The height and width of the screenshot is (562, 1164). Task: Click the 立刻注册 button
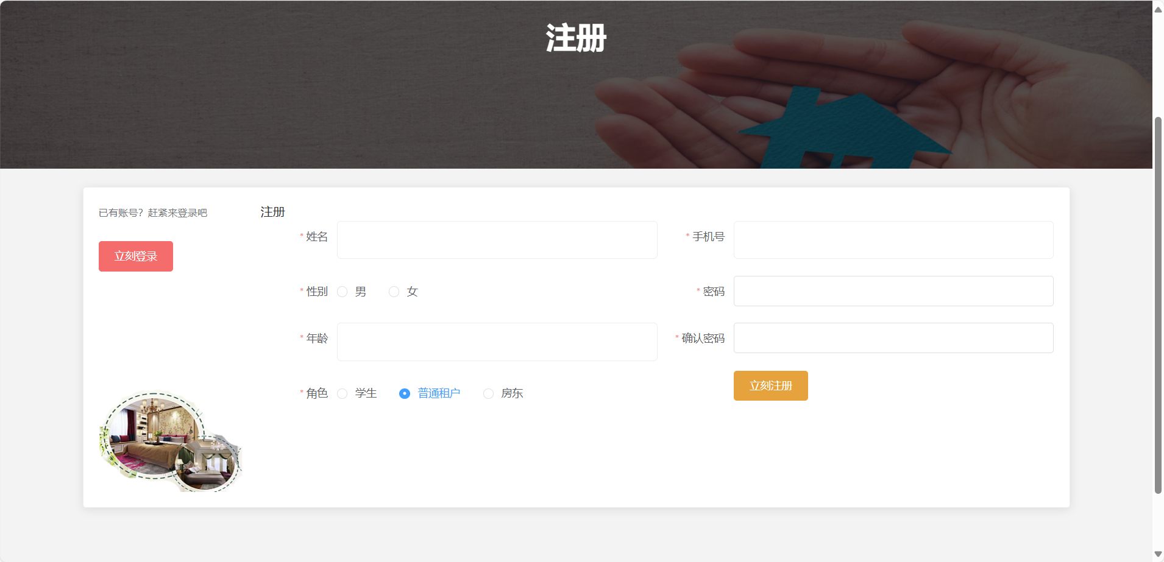[770, 385]
